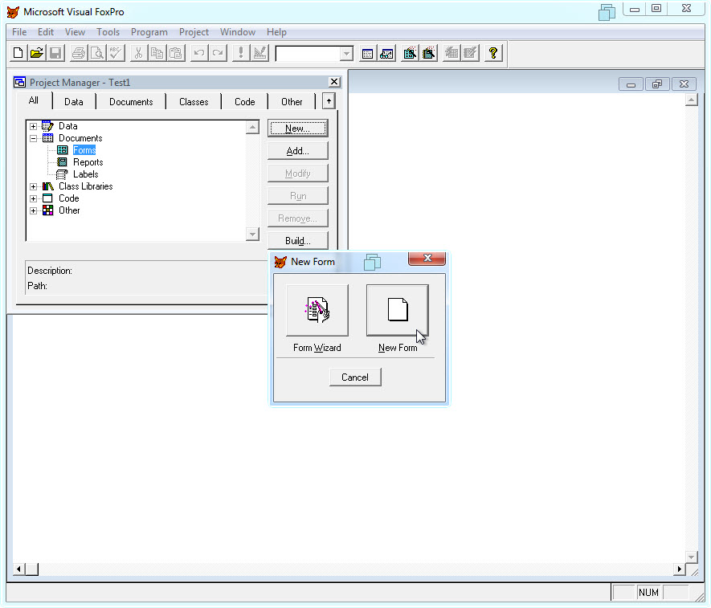Open the Help menu
Image resolution: width=711 pixels, height=608 pixels.
[276, 32]
